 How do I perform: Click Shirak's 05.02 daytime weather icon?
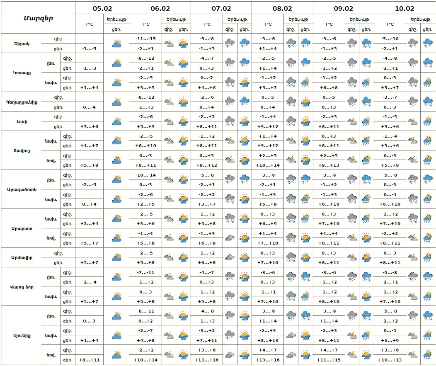[116, 44]
